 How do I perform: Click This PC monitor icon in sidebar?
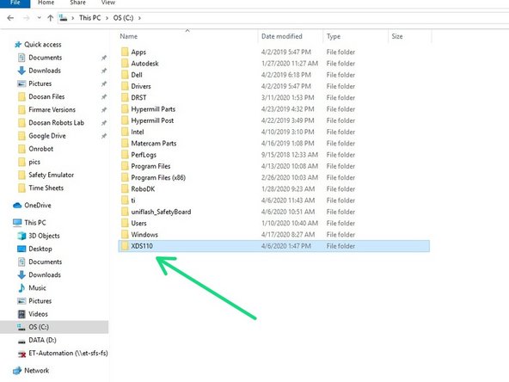17,223
